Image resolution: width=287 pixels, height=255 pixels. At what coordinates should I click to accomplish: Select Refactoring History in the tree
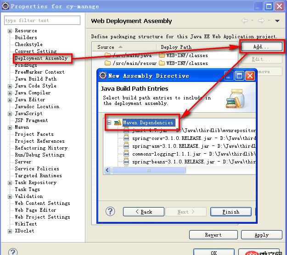pyautogui.click(x=41, y=148)
